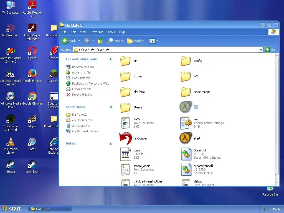Click Publish this file to the Web
Screen dimensions: 284x213
pyautogui.click(x=91, y=83)
